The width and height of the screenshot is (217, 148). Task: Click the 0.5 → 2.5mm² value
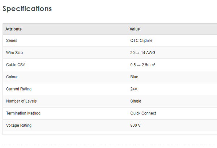pyautogui.click(x=143, y=65)
